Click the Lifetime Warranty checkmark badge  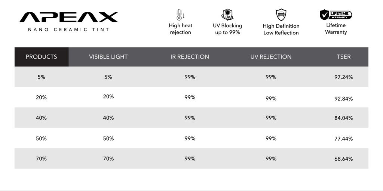tap(336, 15)
